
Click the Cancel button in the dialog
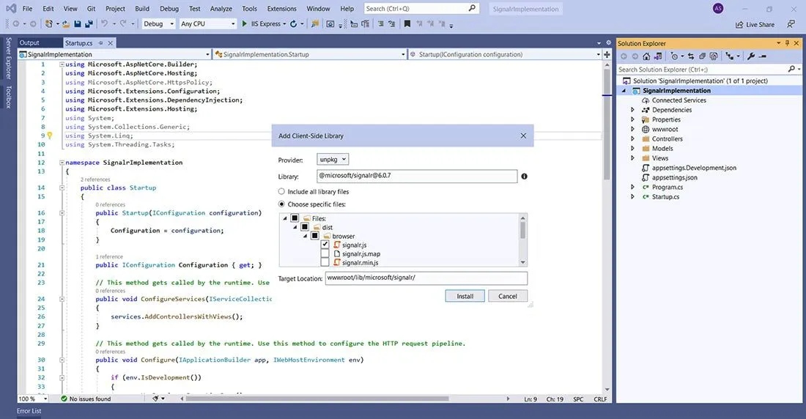coord(507,296)
